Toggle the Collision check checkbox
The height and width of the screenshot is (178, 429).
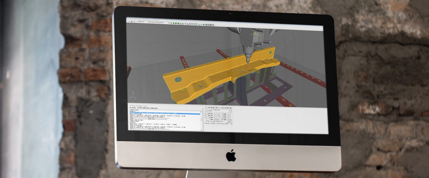click(x=213, y=110)
